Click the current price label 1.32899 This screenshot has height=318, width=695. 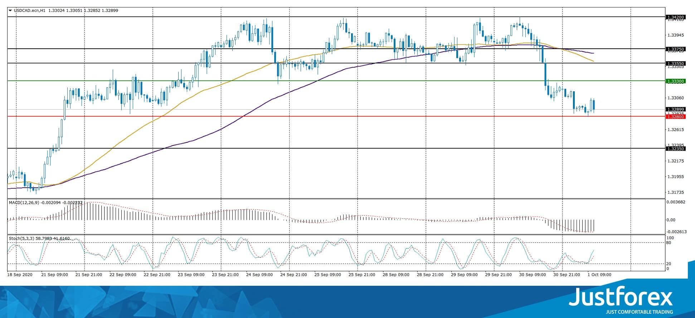(675, 109)
